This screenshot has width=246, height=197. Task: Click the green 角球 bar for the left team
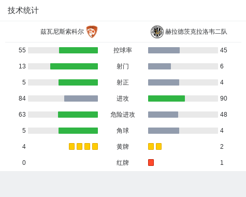(78, 131)
